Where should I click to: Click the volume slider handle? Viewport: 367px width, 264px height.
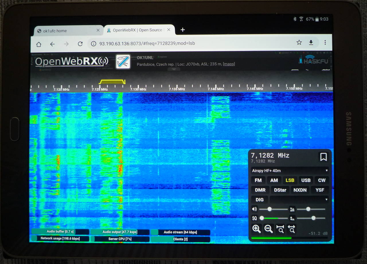pyautogui.click(x=270, y=209)
